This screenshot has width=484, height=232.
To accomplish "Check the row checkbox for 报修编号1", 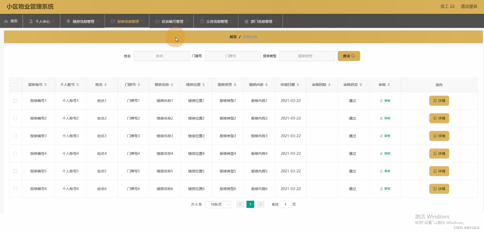I will pos(15,101).
